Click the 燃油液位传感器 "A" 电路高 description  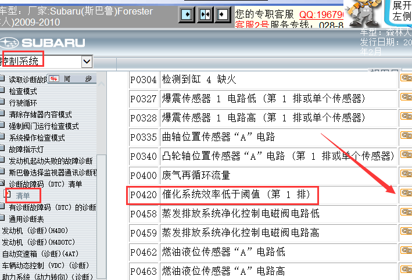[224, 271]
